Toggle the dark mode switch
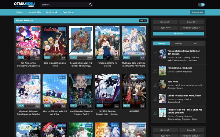 tap(201, 5)
